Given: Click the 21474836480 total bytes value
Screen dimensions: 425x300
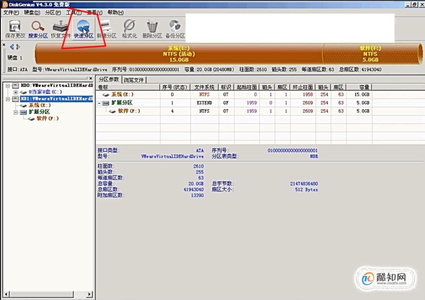Looking at the screenshot, I should [304, 184].
